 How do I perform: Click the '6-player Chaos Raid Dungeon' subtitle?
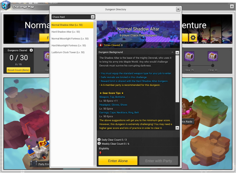pos(138,35)
